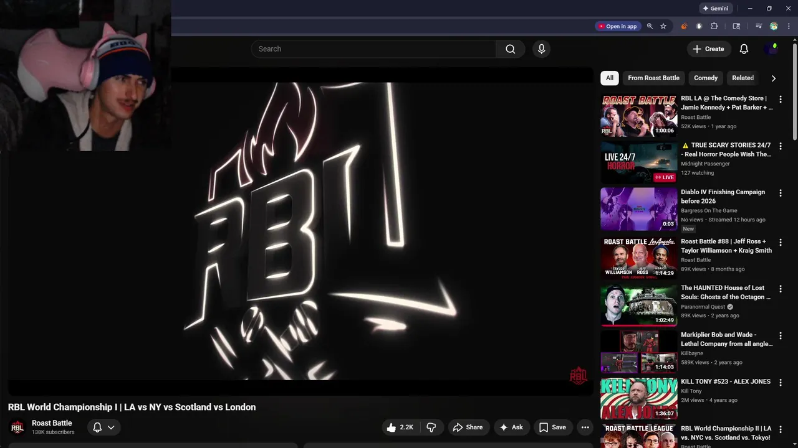Image resolution: width=798 pixels, height=448 pixels.
Task: Open Diablo IV Finishing Campaign thumbnail
Action: pos(638,208)
